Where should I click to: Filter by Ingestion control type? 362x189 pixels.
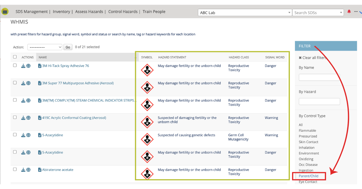(x=306, y=171)
